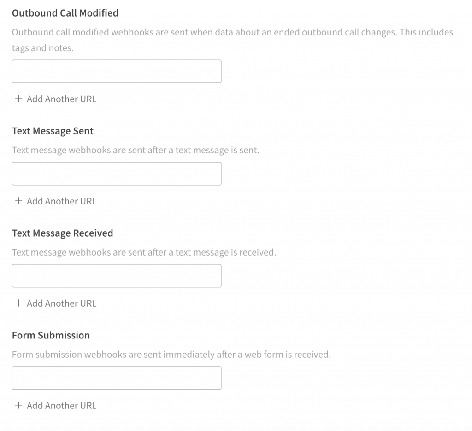Click the 'text message is received' description

click(x=144, y=252)
